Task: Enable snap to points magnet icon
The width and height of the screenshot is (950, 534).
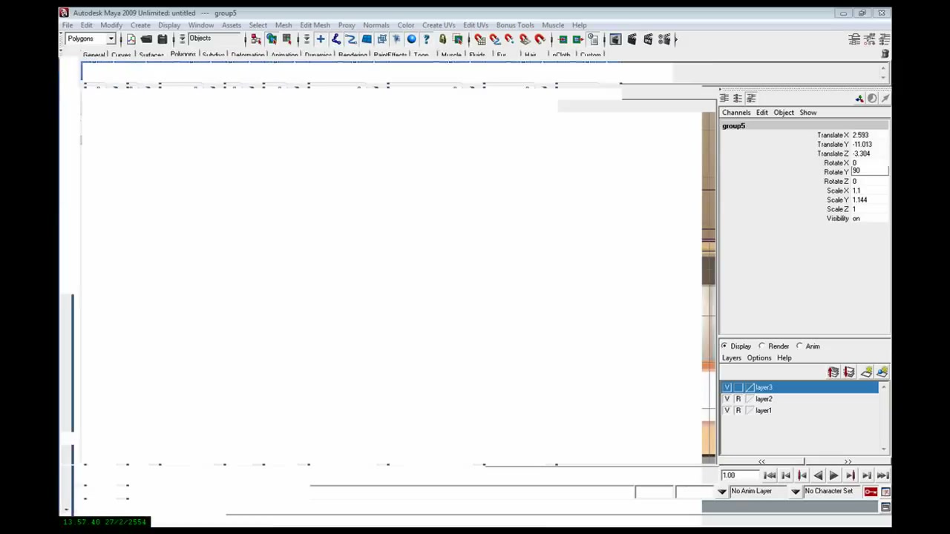Action: click(509, 39)
